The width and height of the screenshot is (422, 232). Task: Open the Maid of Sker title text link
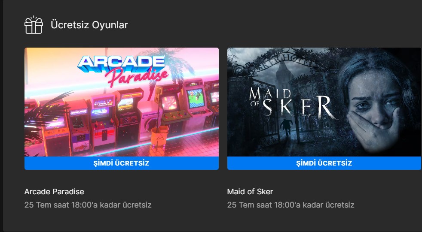coord(250,192)
